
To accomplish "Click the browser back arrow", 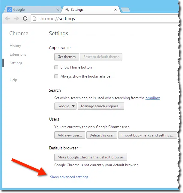I will (x=8, y=19).
